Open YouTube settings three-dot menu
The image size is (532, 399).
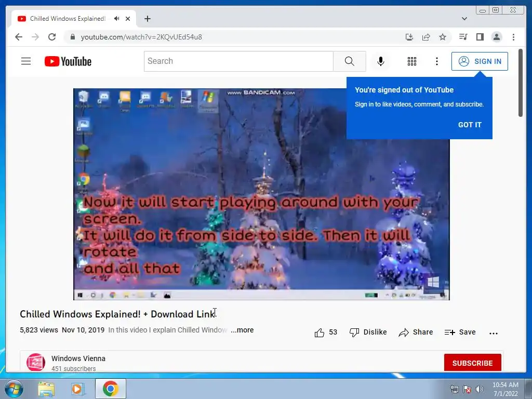pyautogui.click(x=436, y=61)
